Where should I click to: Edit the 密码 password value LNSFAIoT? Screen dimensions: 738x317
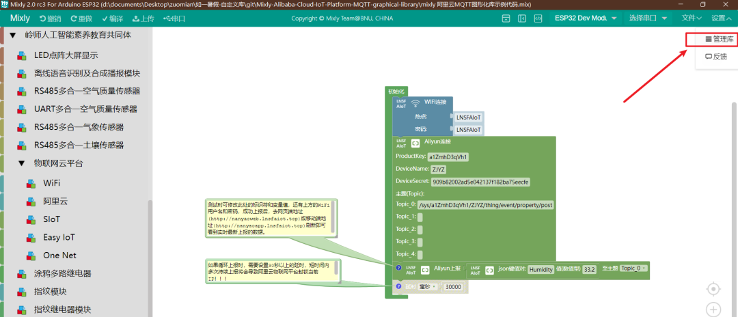468,129
